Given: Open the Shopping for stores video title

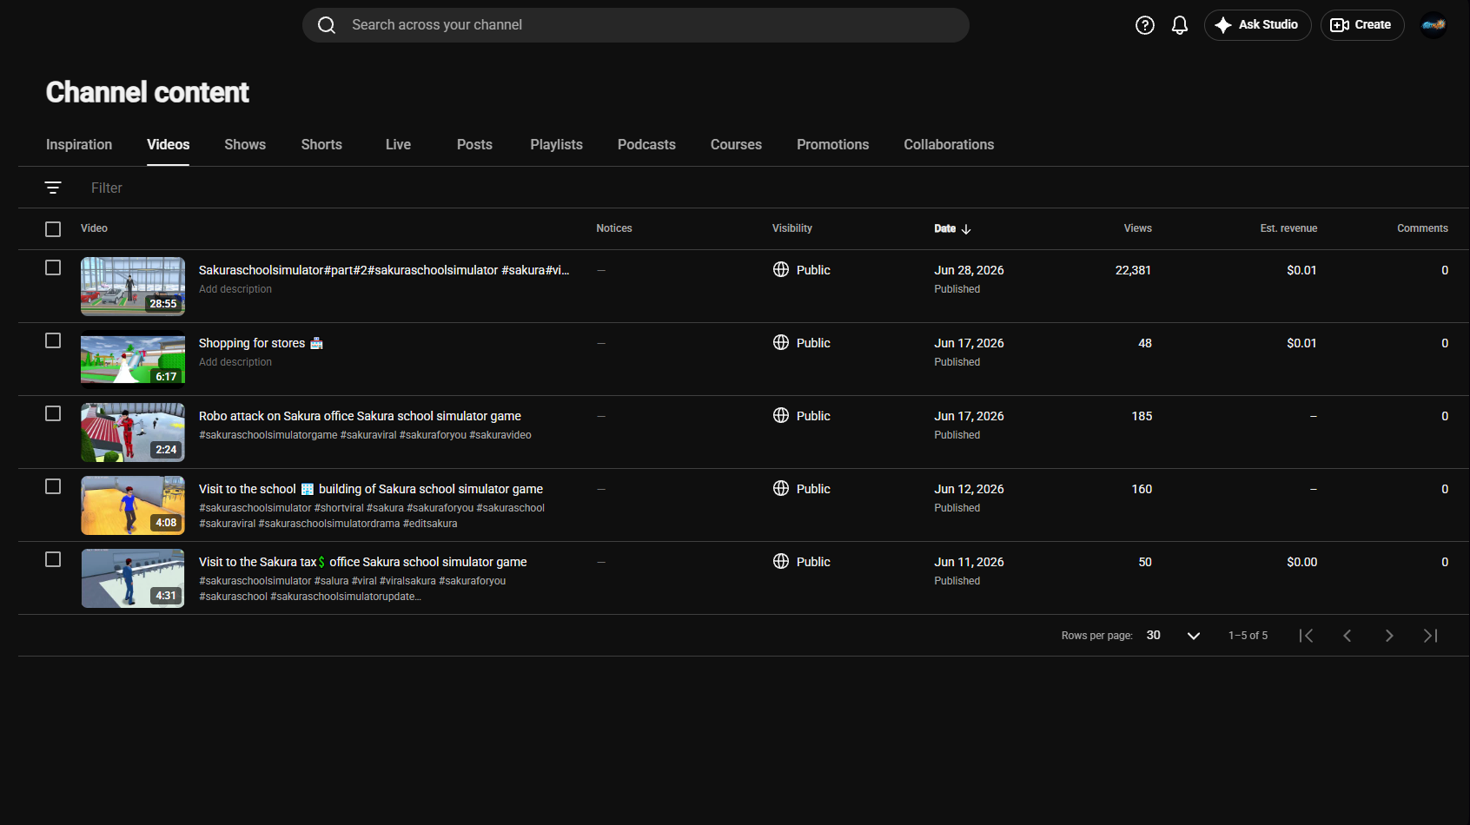Looking at the screenshot, I should (x=261, y=343).
